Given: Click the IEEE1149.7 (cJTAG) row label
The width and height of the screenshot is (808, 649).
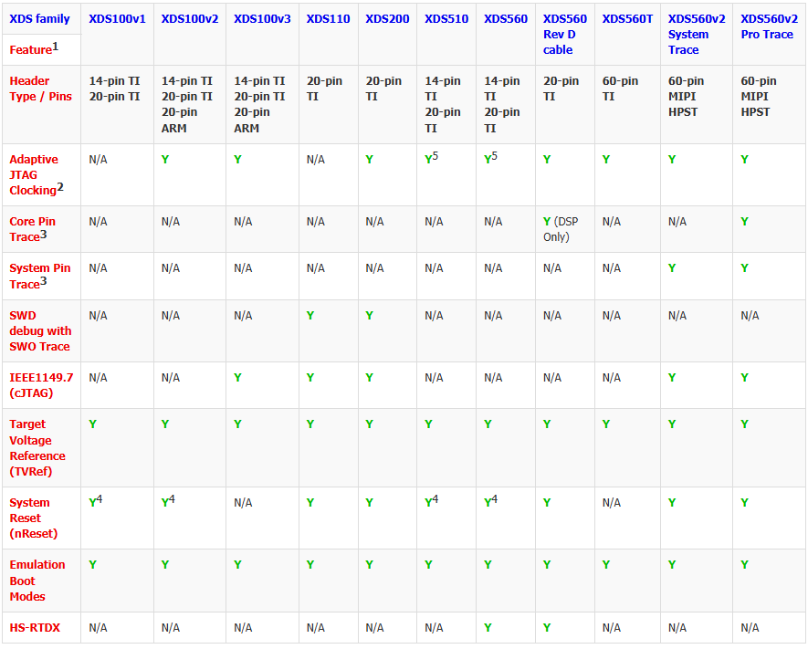Looking at the screenshot, I should click(41, 385).
